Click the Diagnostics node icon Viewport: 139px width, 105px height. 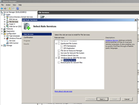click(x=4, y=31)
